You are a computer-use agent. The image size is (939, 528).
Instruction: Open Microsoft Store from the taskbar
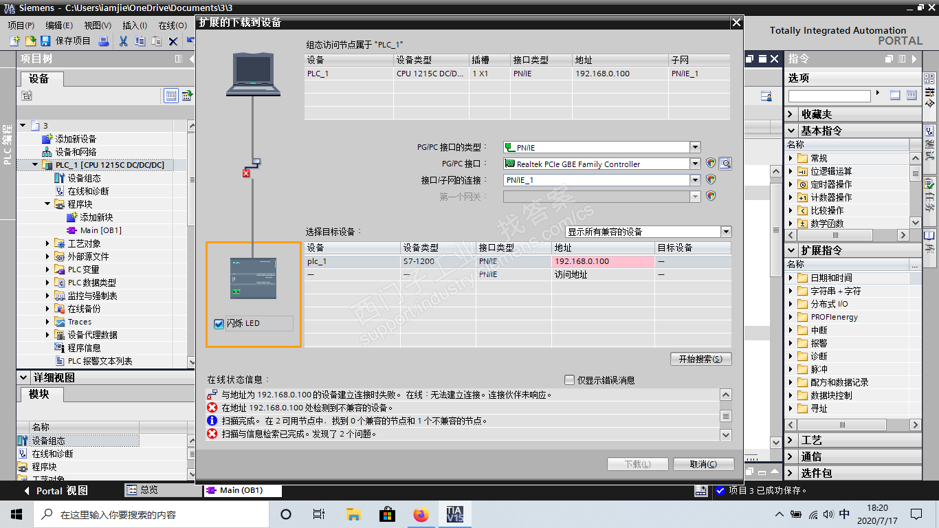[387, 514]
